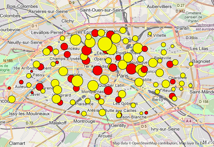This screenshot has width=214, height=147.
Task: Click the brown peak marker east of Belleville
Action: point(180,55)
